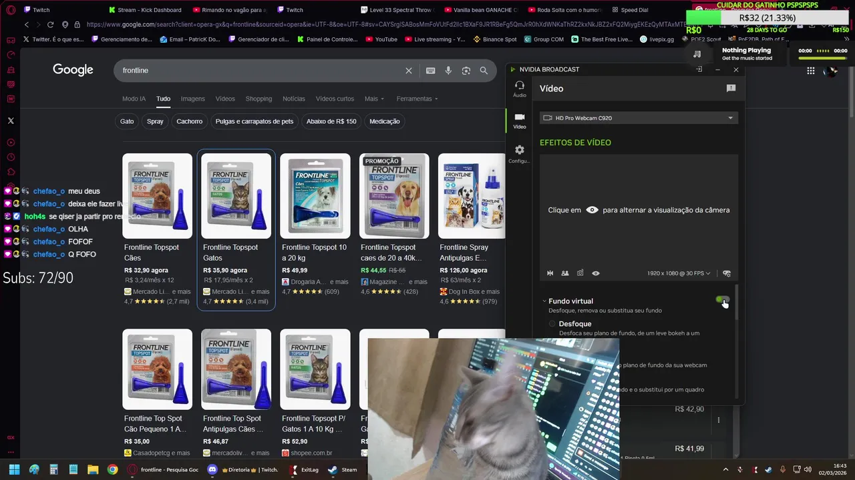
Task: Filter results by Spray chip
Action: [x=155, y=121]
